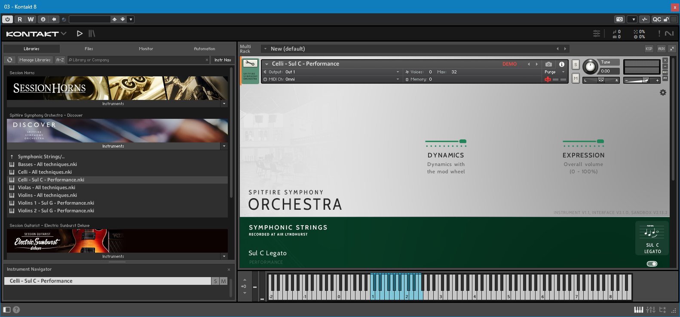Mute the instrument with M button

576,78
